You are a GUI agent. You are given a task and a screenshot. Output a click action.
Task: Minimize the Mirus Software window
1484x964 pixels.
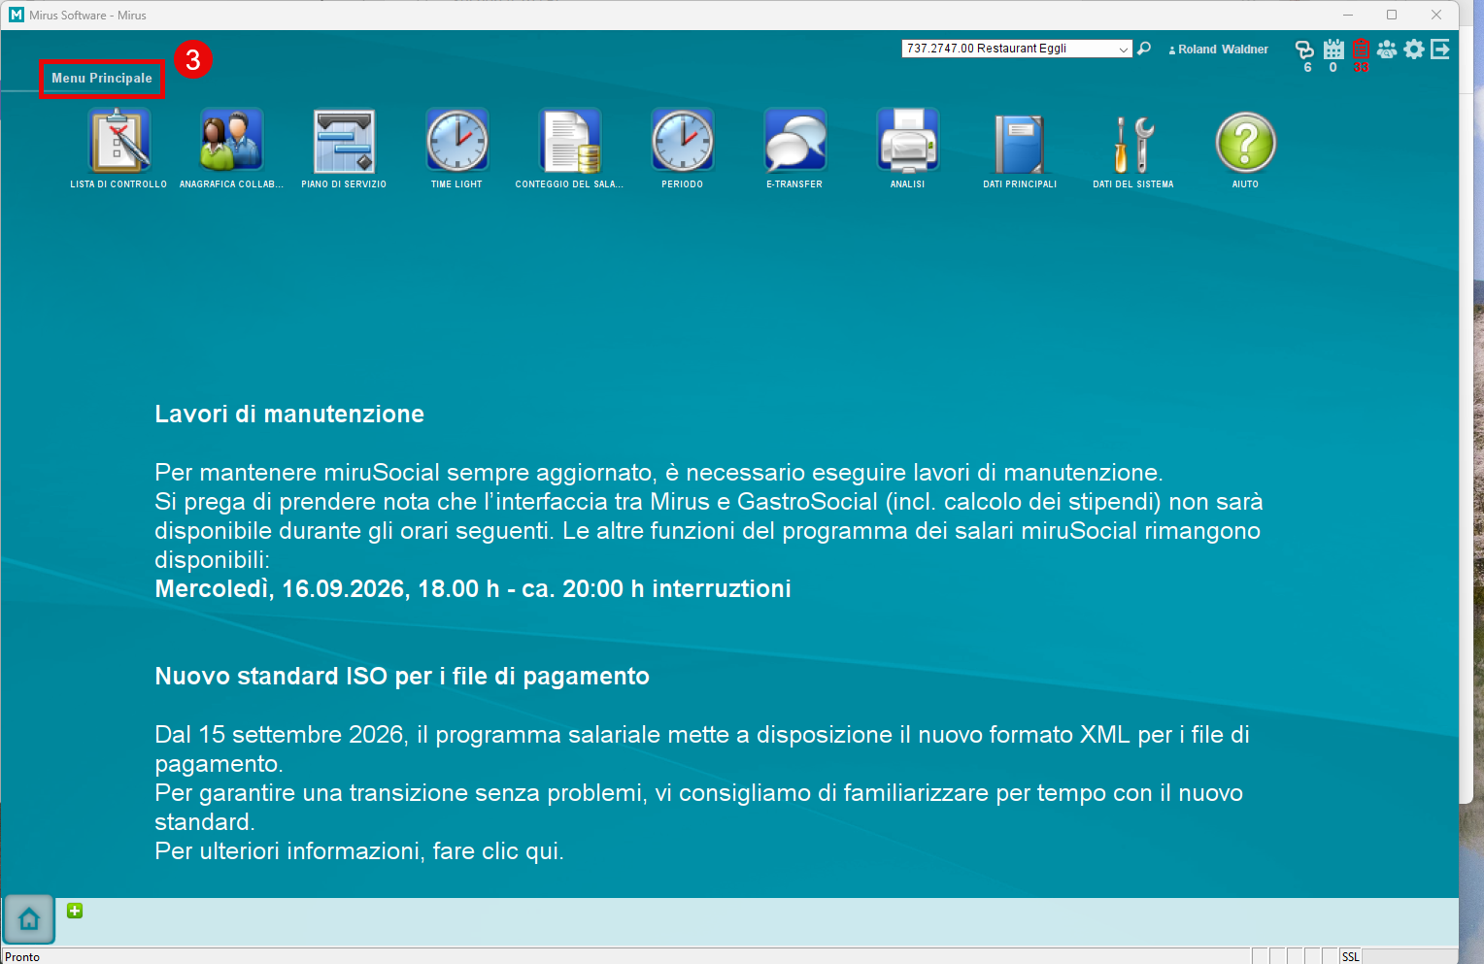pyautogui.click(x=1348, y=15)
